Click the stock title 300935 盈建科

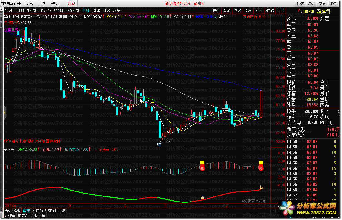point(316,11)
